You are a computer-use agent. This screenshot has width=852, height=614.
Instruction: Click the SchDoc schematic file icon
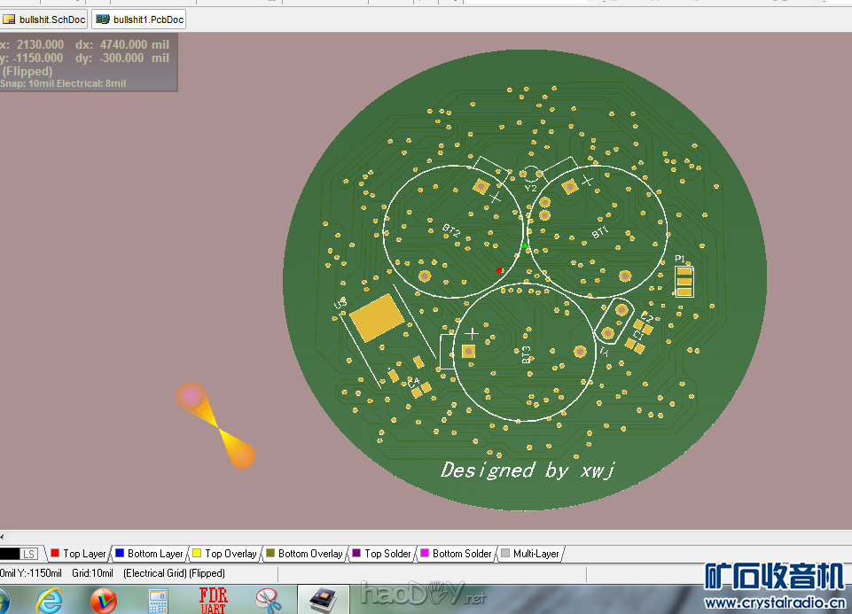(10, 19)
